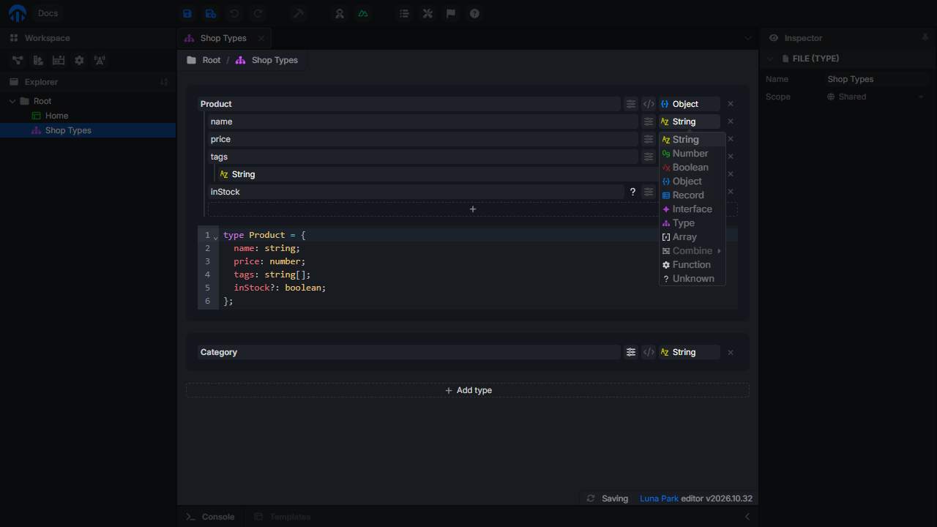Click the Add type button
Screen dimensions: 937x527
468,390
